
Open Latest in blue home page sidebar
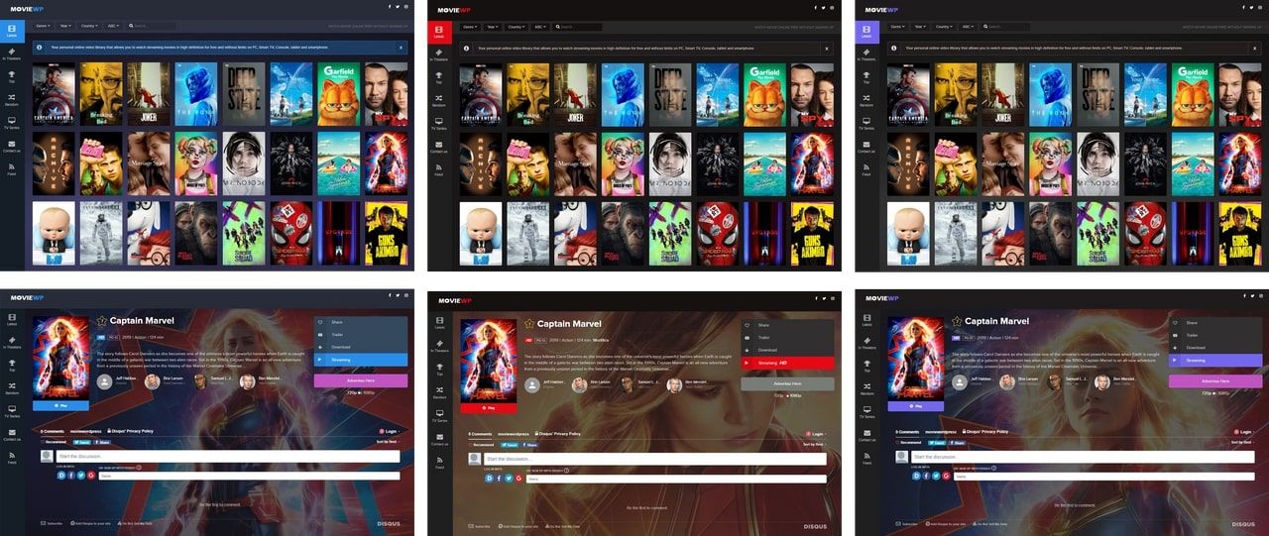pos(11,32)
